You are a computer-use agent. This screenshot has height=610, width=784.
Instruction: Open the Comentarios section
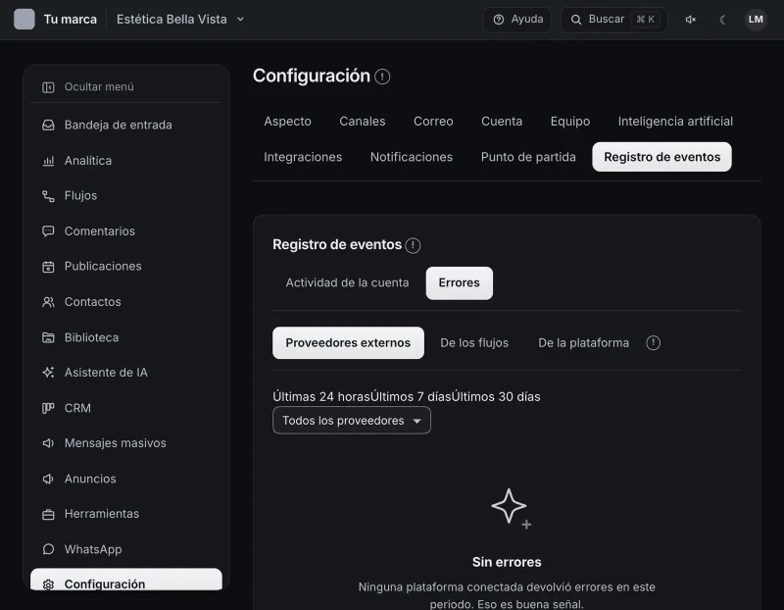pos(126,231)
